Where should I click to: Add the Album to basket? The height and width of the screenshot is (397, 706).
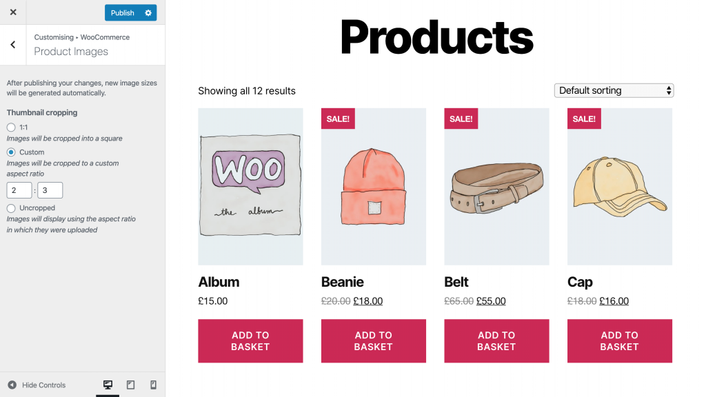[250, 340]
